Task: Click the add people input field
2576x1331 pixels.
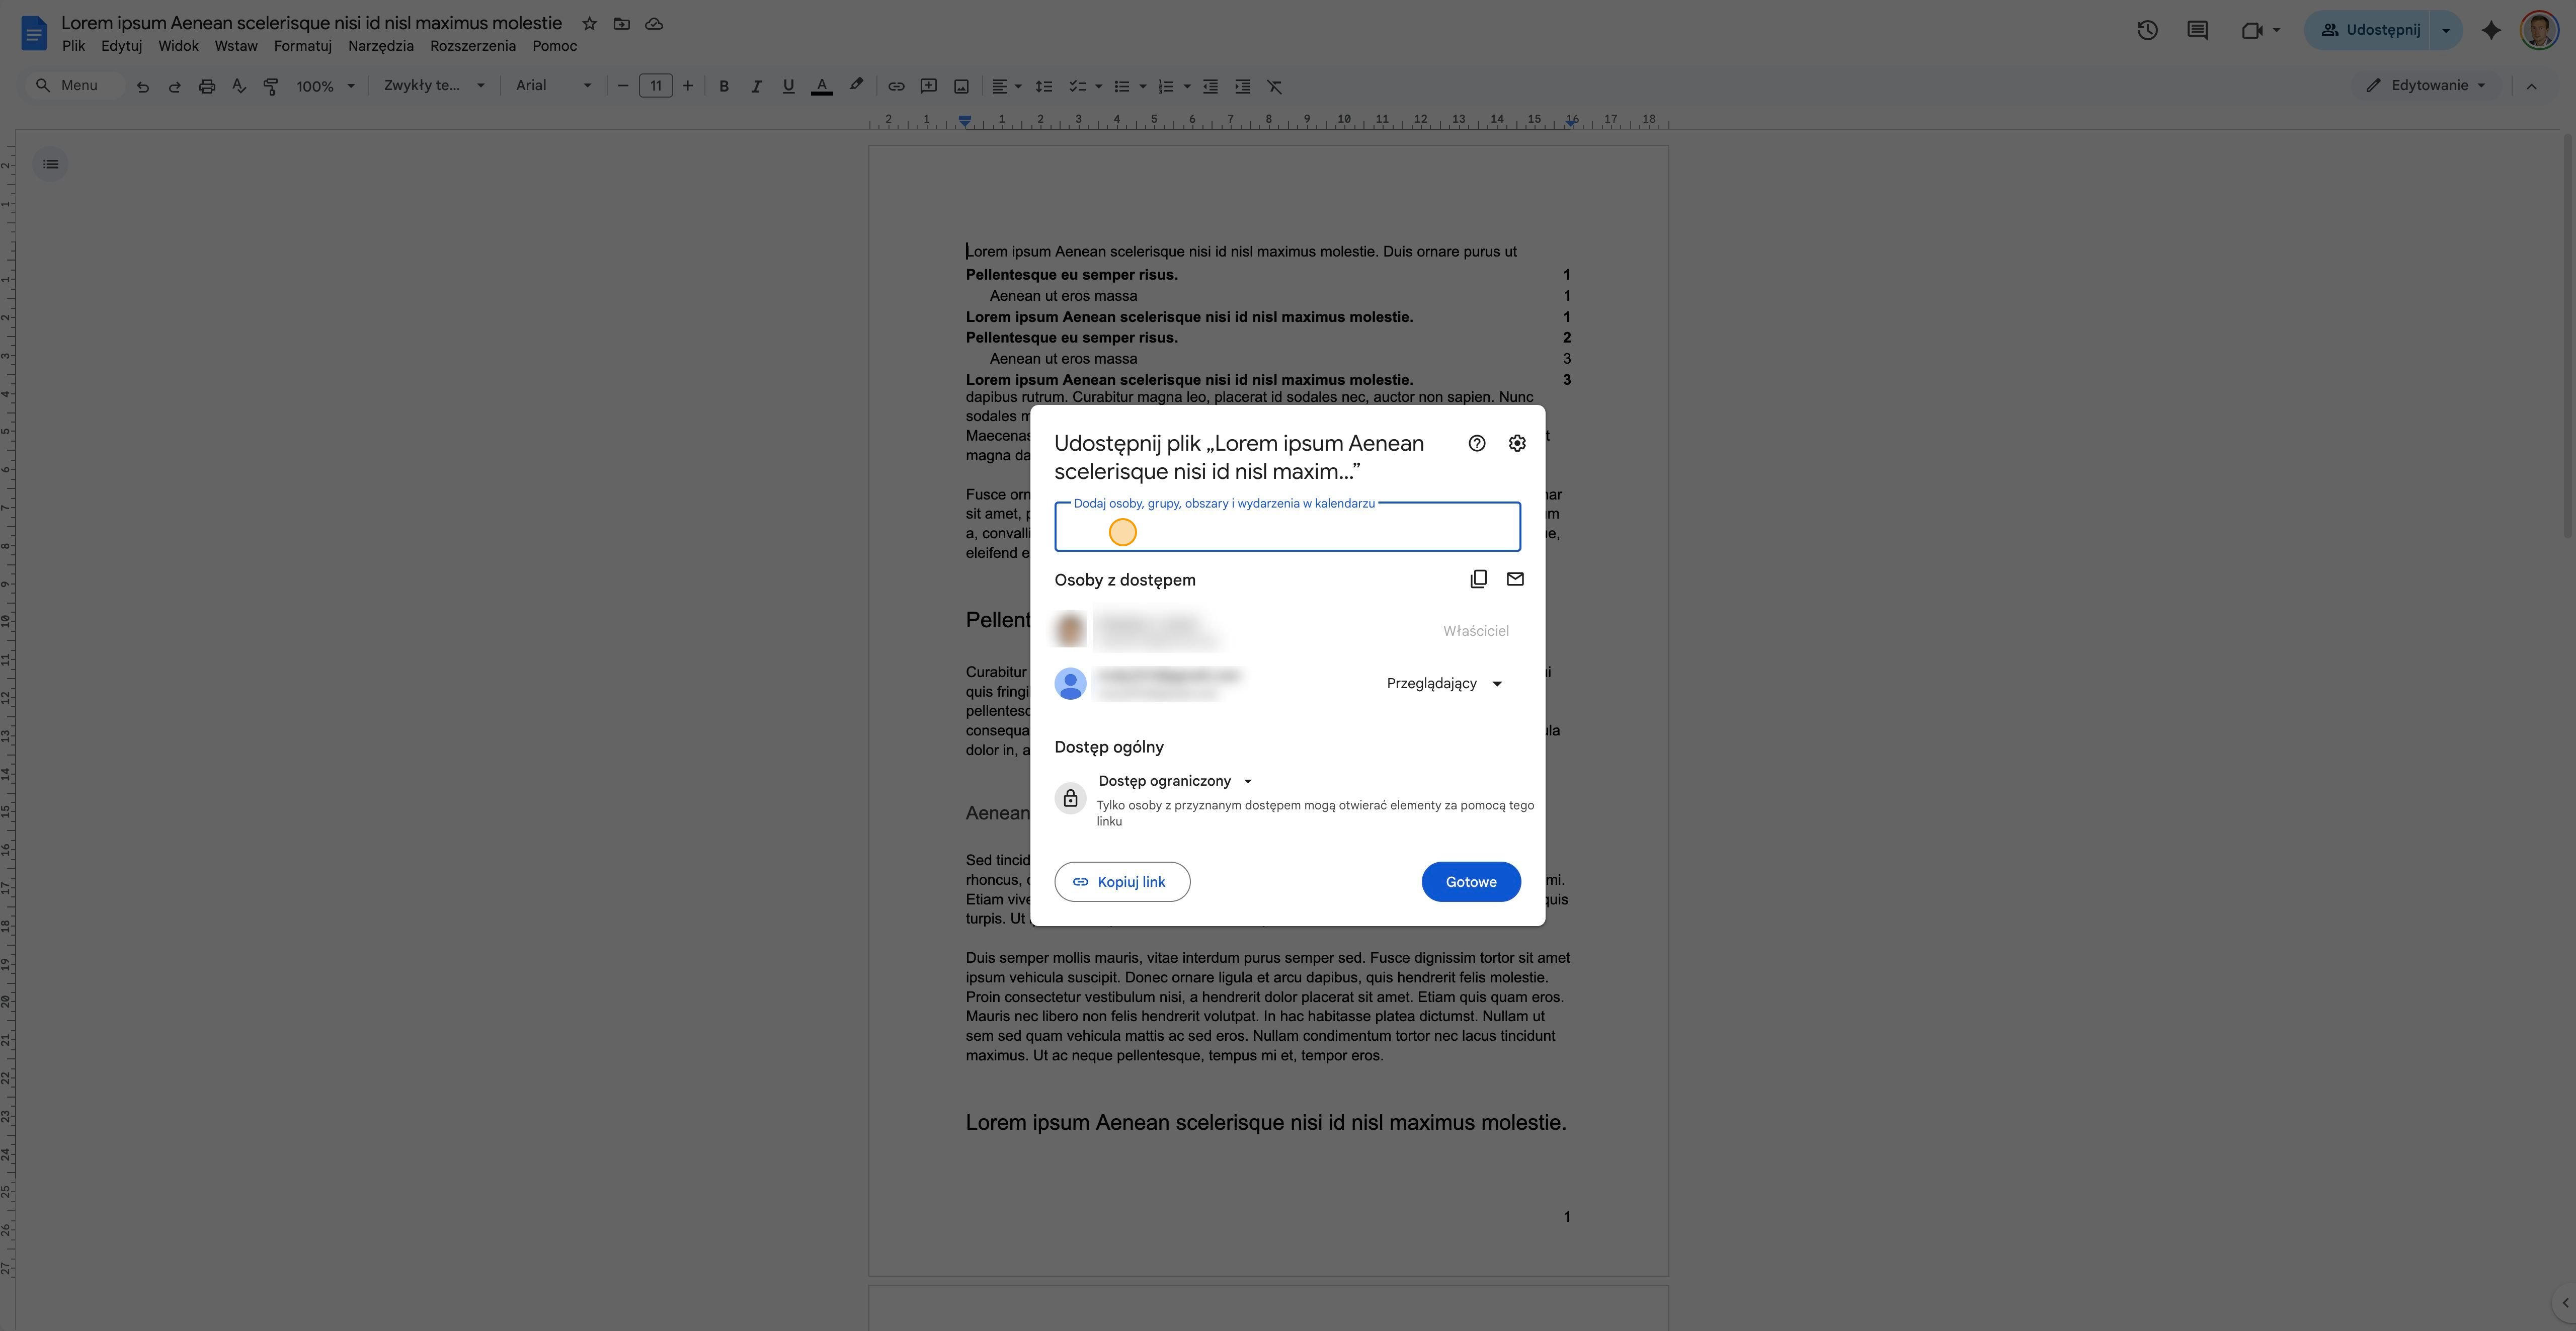Action: tap(1287, 527)
